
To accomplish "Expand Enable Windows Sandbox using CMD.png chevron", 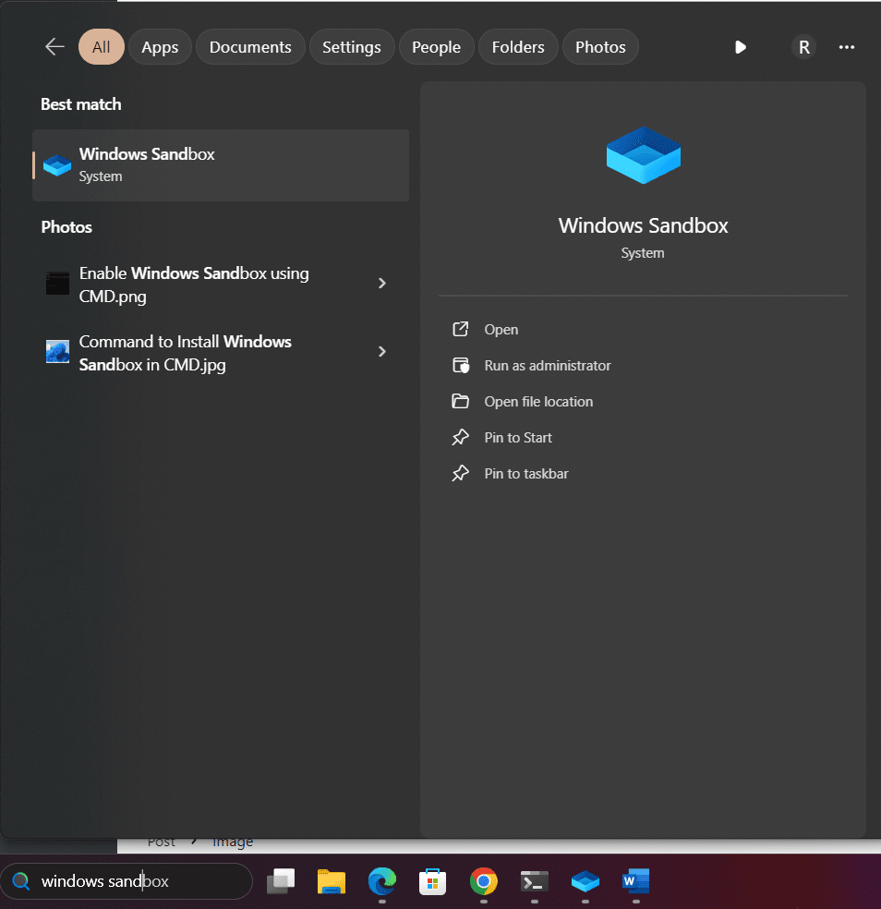I will pyautogui.click(x=382, y=284).
